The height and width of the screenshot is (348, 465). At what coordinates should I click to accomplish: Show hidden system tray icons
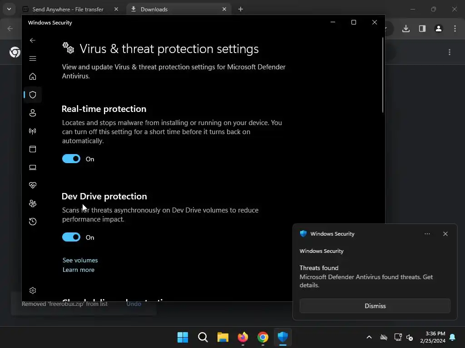pos(369,337)
